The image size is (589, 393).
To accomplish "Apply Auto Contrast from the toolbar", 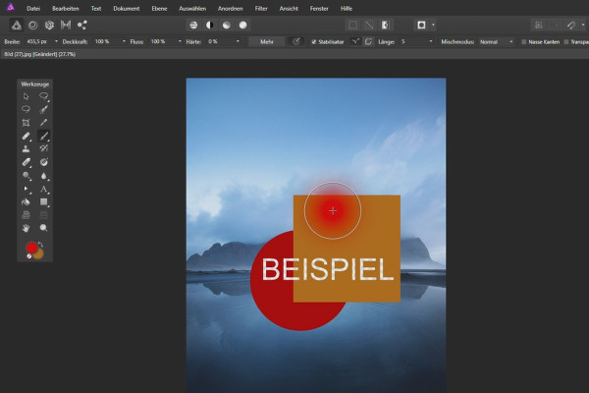I will tap(210, 26).
